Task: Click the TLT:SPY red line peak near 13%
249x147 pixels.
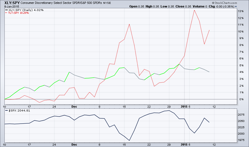Action: pyautogui.click(x=194, y=10)
